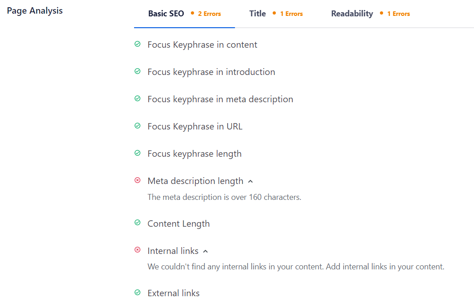
Task: Click the 1 Errors label beside Readability
Action: point(399,14)
